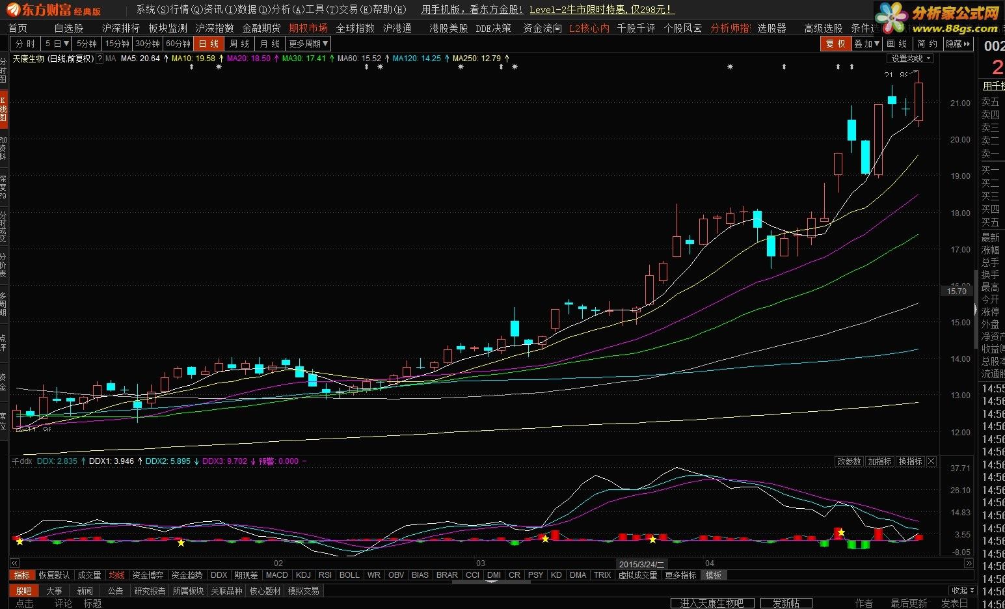Expand the 更多周期 period dropdown
The height and width of the screenshot is (609, 1005).
pyautogui.click(x=309, y=44)
